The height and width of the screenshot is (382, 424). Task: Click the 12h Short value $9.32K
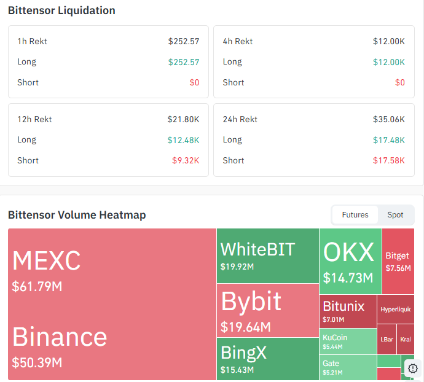186,160
